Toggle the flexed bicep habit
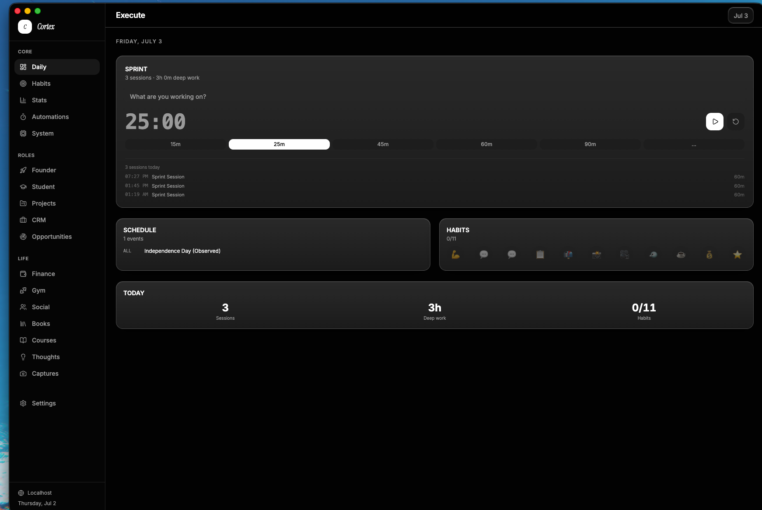The height and width of the screenshot is (510, 762). 455,255
